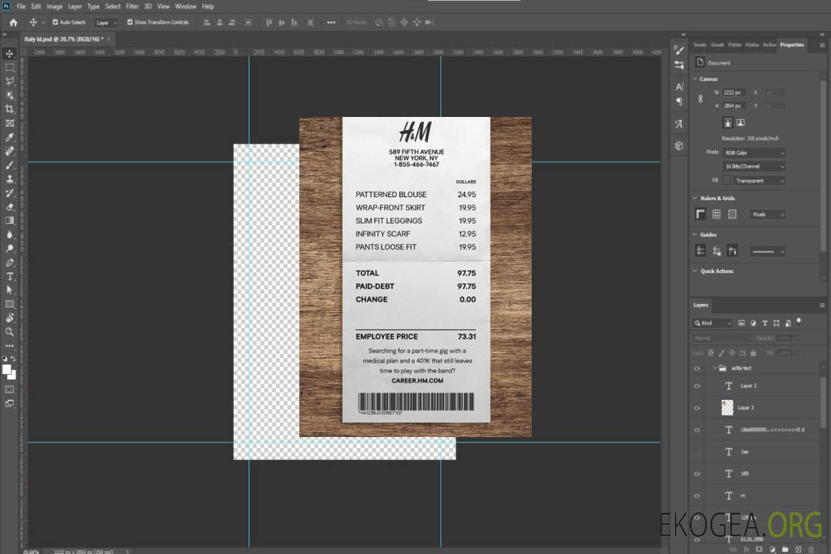Open the Fill Transparent dropdown
Screen dimensions: 831x554
pos(759,181)
